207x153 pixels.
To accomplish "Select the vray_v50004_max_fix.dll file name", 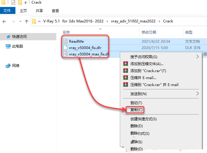I will (89, 54).
